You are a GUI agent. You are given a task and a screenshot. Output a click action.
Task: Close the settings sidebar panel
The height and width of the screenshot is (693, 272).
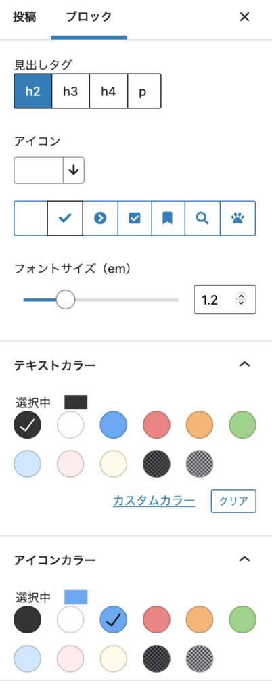244,17
